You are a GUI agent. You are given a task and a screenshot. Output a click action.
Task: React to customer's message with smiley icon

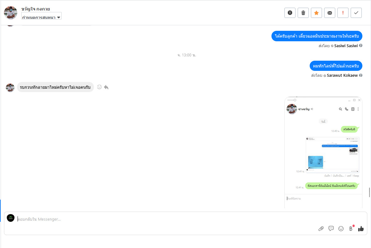point(99,87)
